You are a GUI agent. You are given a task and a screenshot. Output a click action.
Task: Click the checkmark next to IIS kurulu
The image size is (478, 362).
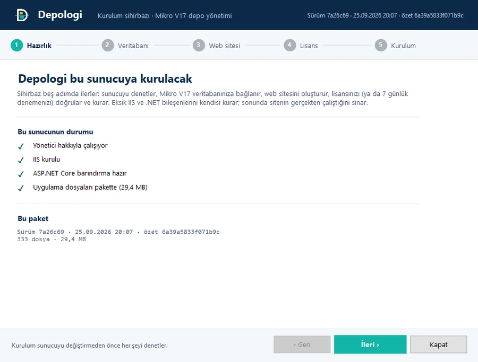[21, 160]
